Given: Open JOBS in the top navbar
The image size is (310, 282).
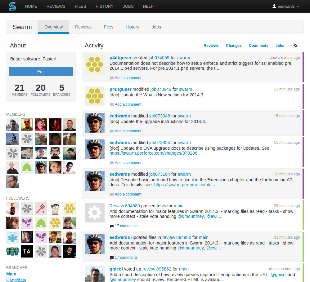Looking at the screenshot, I should (128, 6).
